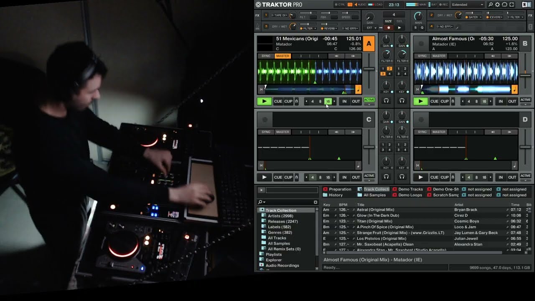Toggle headphone cue for Deck B
The height and width of the screenshot is (301, 535).
coord(402,101)
